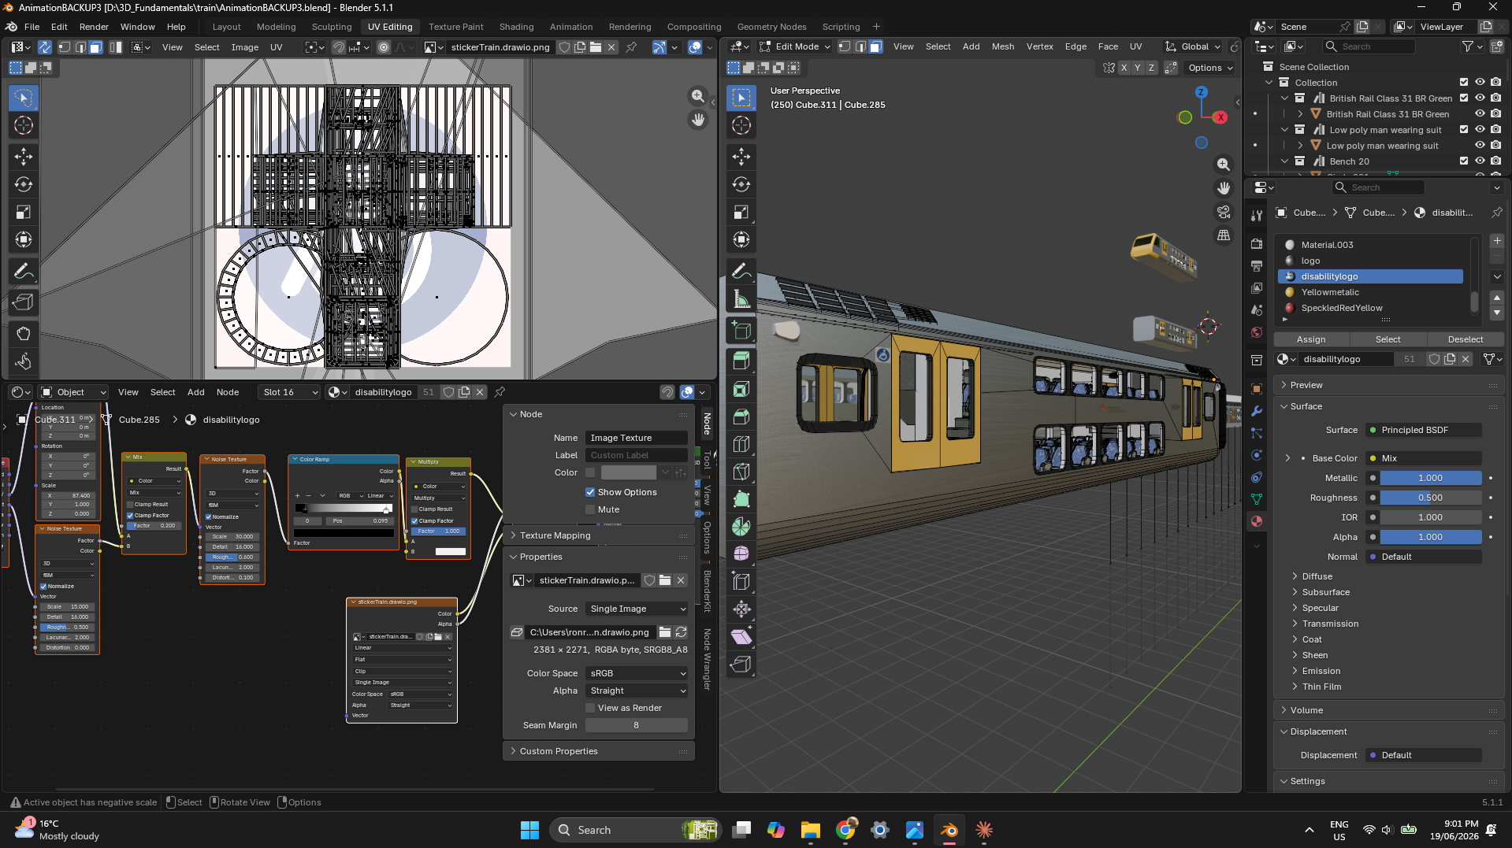Viewport: 1512px width, 848px height.
Task: Click the Zoom icon in UV editor
Action: pos(697,96)
